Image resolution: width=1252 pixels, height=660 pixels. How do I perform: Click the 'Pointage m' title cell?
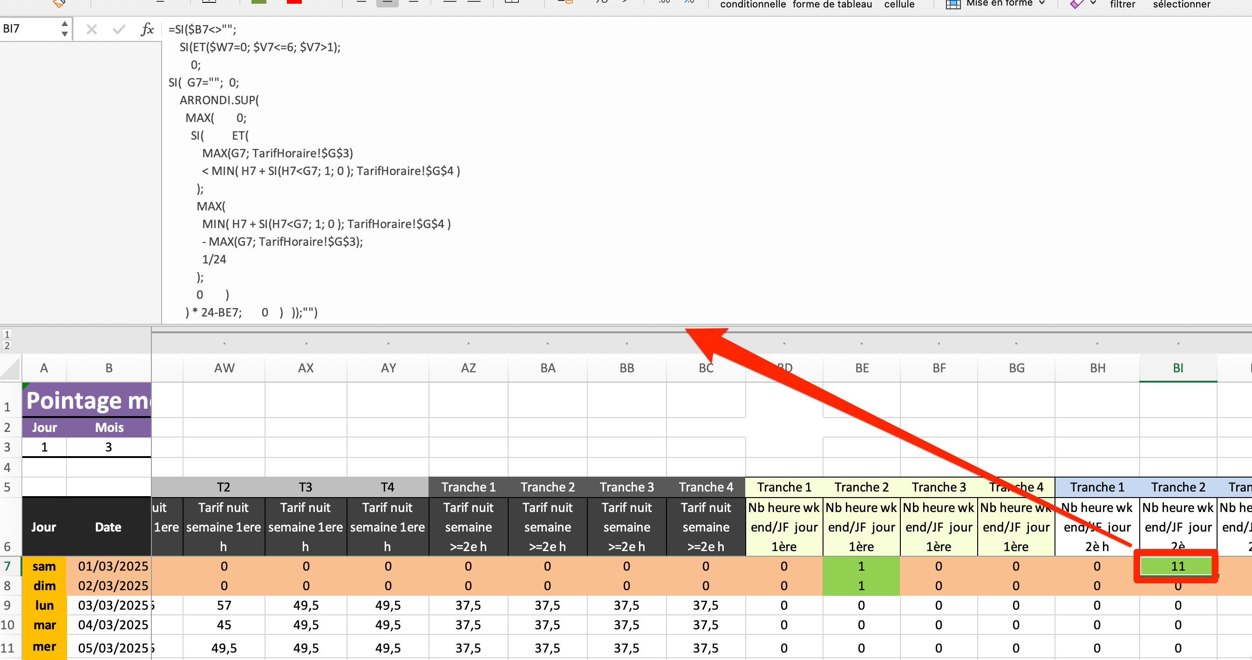[87, 400]
